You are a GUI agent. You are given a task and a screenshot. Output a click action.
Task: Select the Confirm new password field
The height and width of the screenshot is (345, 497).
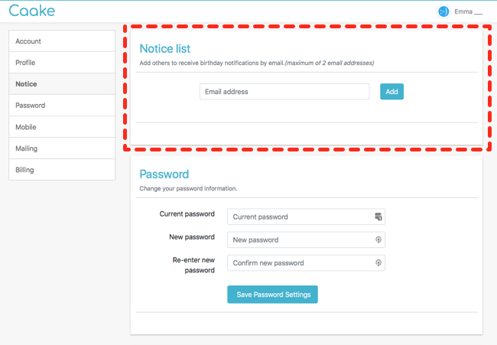(x=306, y=263)
